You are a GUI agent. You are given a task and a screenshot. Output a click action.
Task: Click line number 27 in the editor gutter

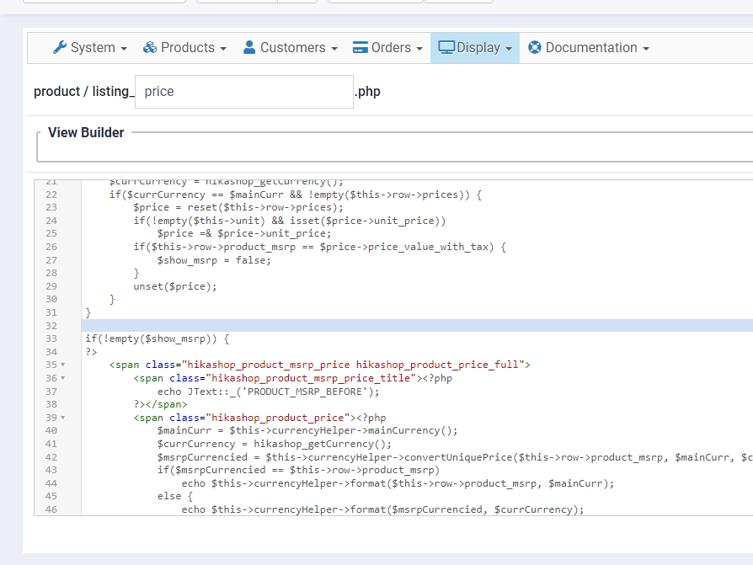coord(51,260)
